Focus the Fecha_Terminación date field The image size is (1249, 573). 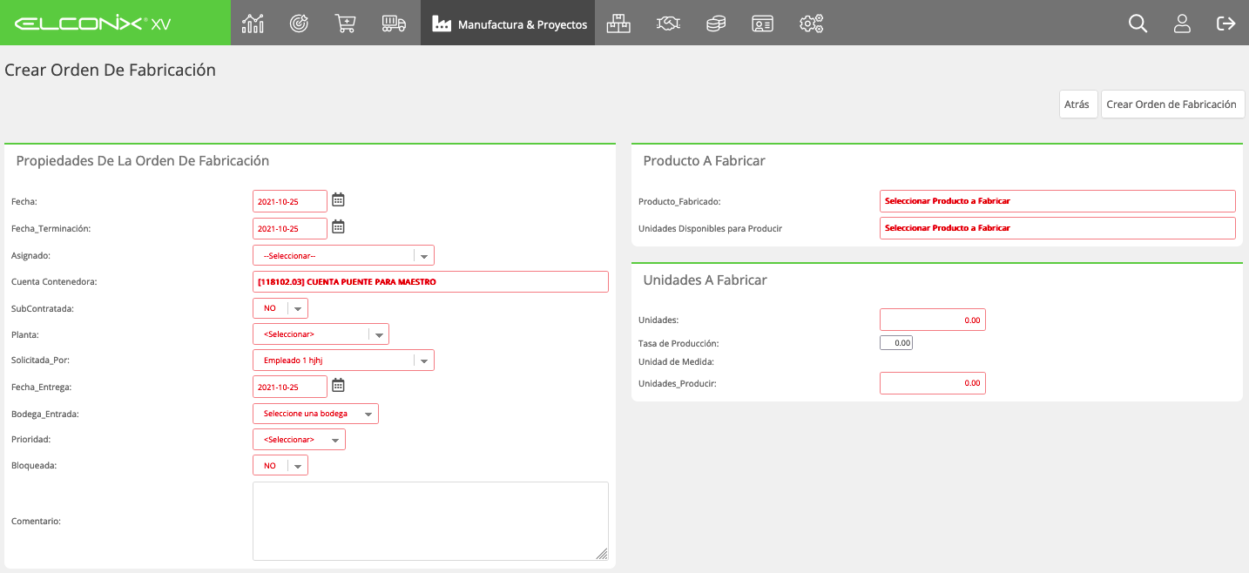tap(290, 228)
